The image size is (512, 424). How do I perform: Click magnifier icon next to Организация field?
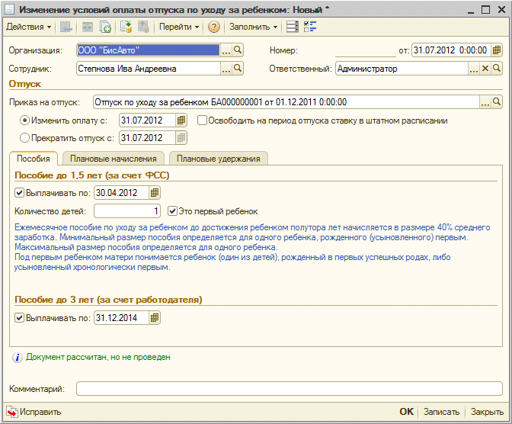238,50
